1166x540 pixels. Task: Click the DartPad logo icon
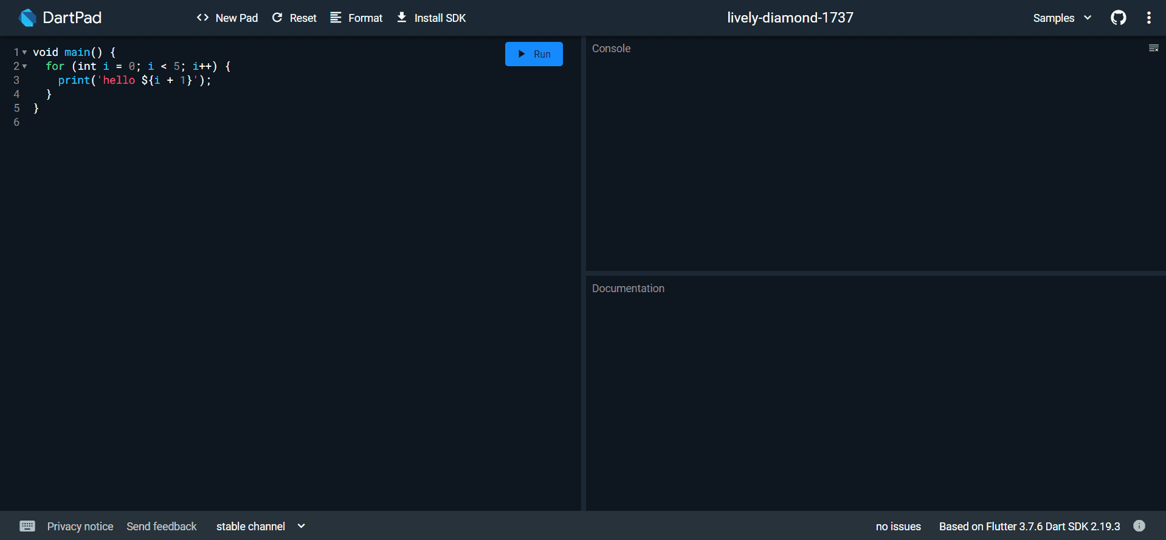[x=27, y=18]
